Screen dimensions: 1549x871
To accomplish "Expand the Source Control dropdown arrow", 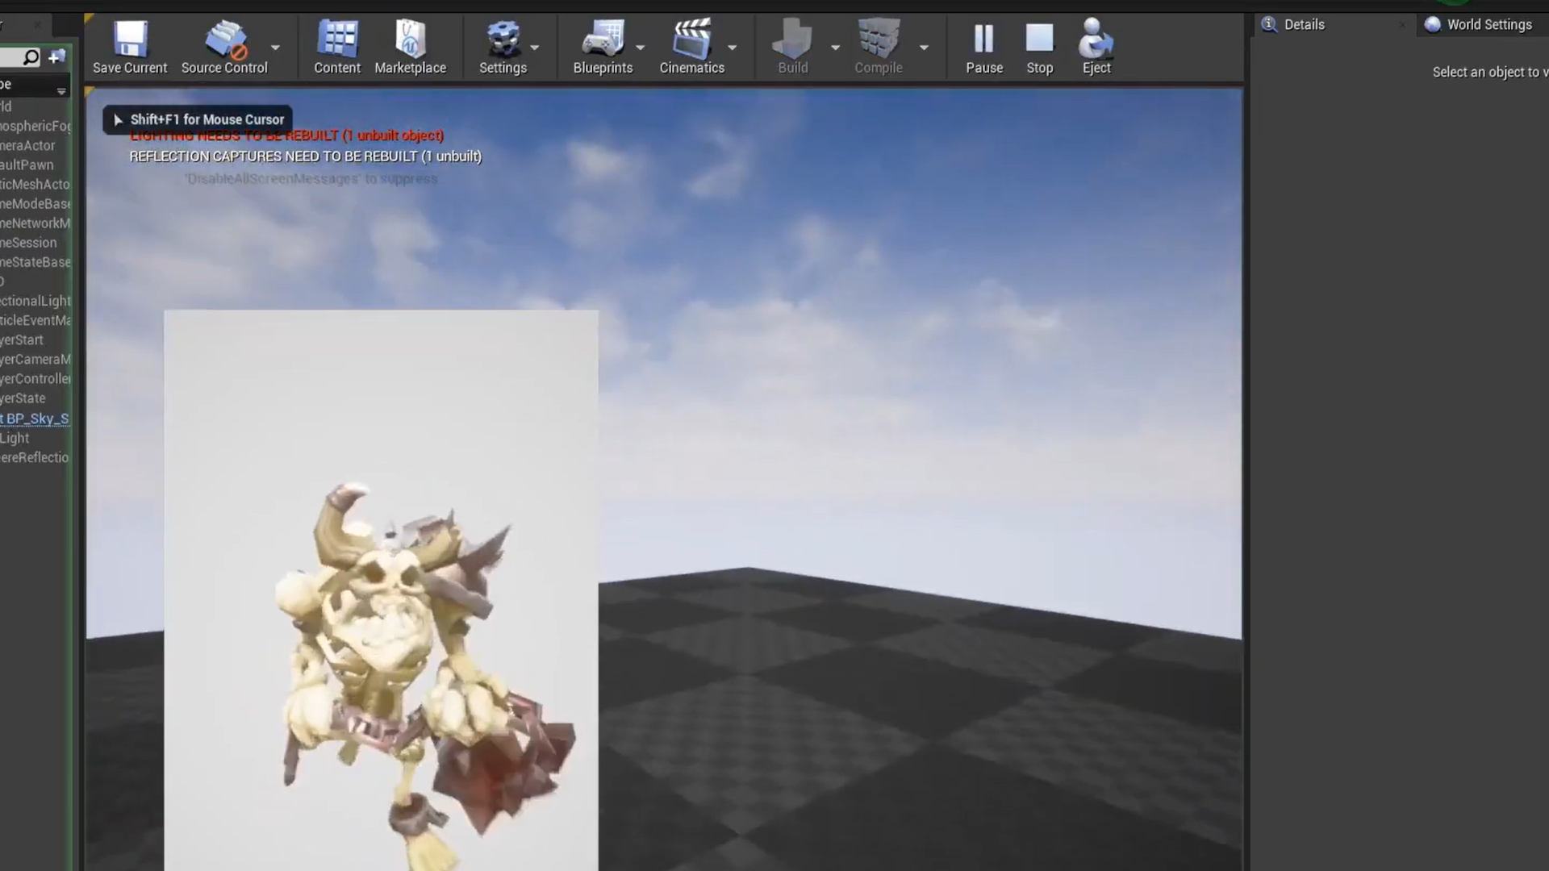I will point(275,48).
